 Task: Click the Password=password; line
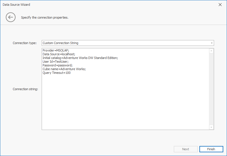57,65
